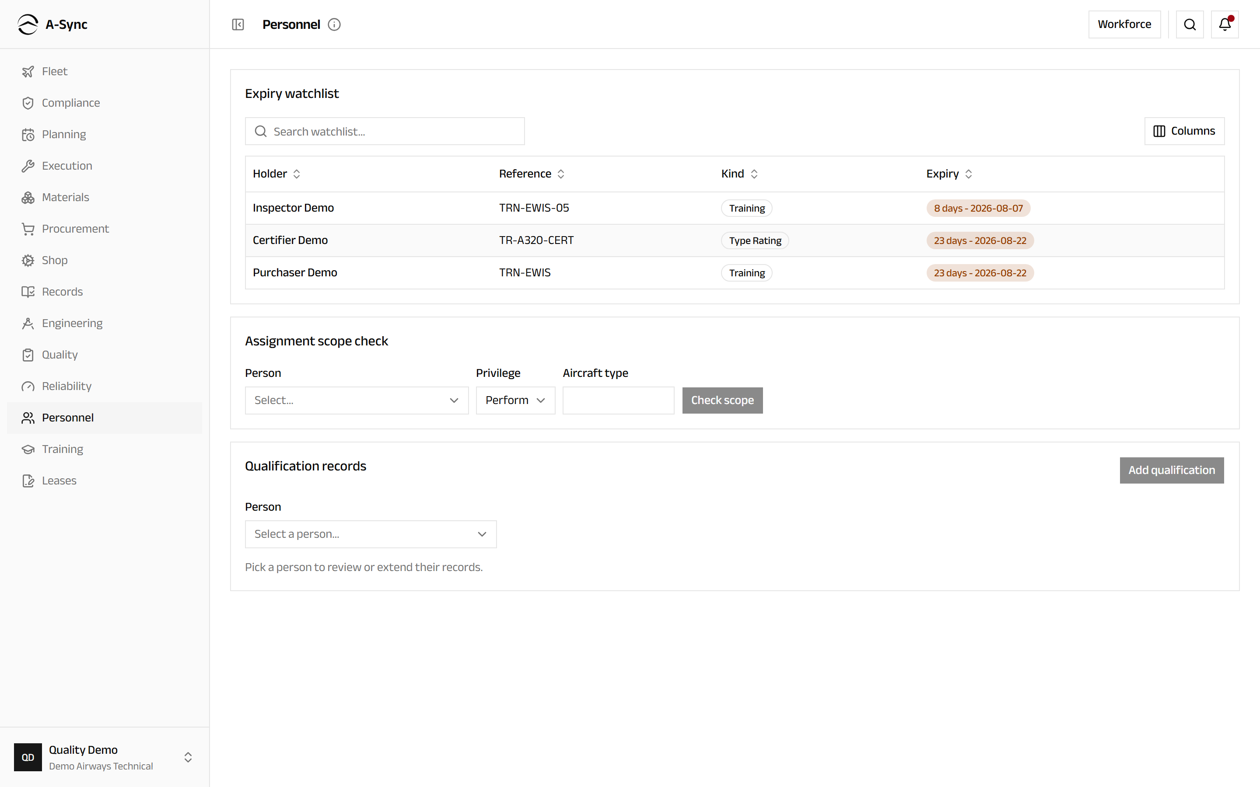The image size is (1260, 787).
Task: Click the Shop gear icon
Action: click(x=28, y=260)
